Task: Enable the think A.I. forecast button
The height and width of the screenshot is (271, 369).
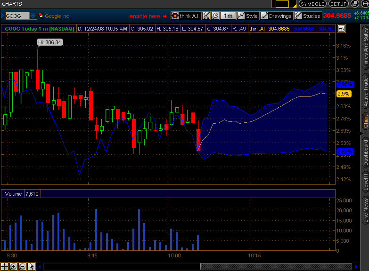Action: (186, 16)
